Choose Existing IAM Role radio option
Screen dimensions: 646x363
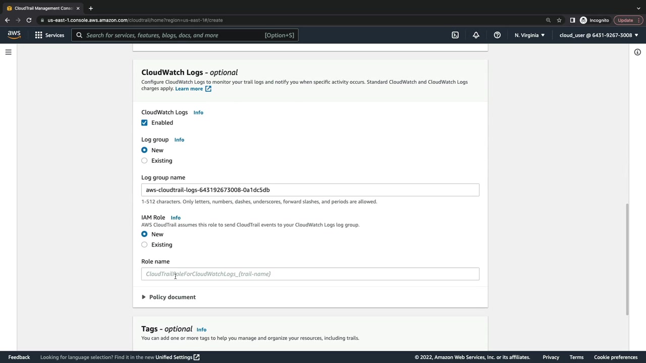point(144,245)
